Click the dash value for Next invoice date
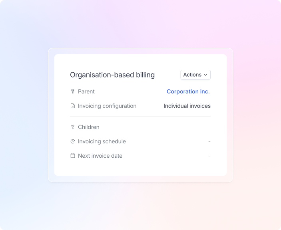Image resolution: width=281 pixels, height=230 pixels. pos(209,156)
